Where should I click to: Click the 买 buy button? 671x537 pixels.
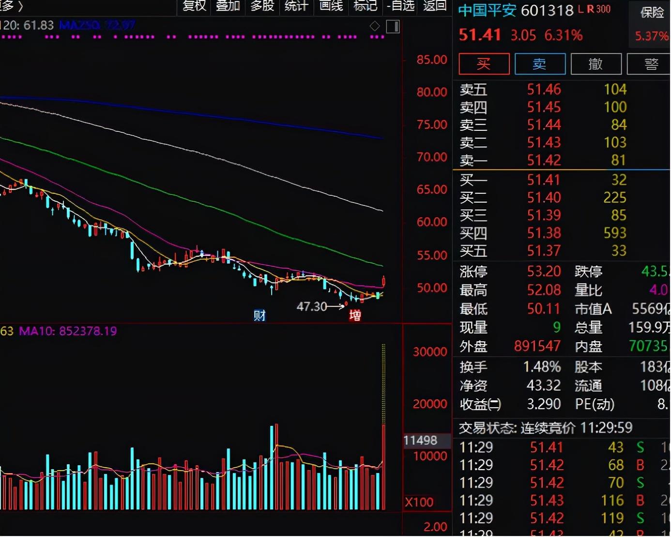pyautogui.click(x=484, y=64)
